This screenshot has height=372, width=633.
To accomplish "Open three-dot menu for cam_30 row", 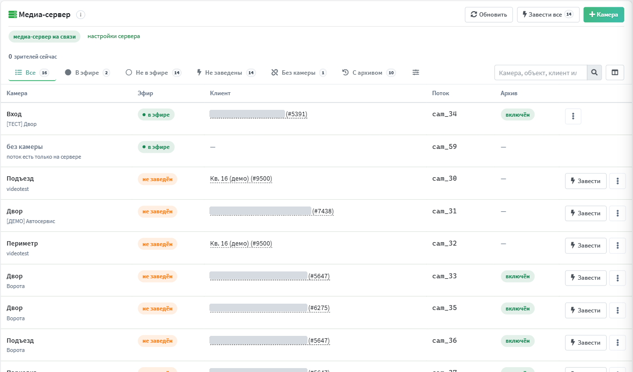I will (x=617, y=181).
